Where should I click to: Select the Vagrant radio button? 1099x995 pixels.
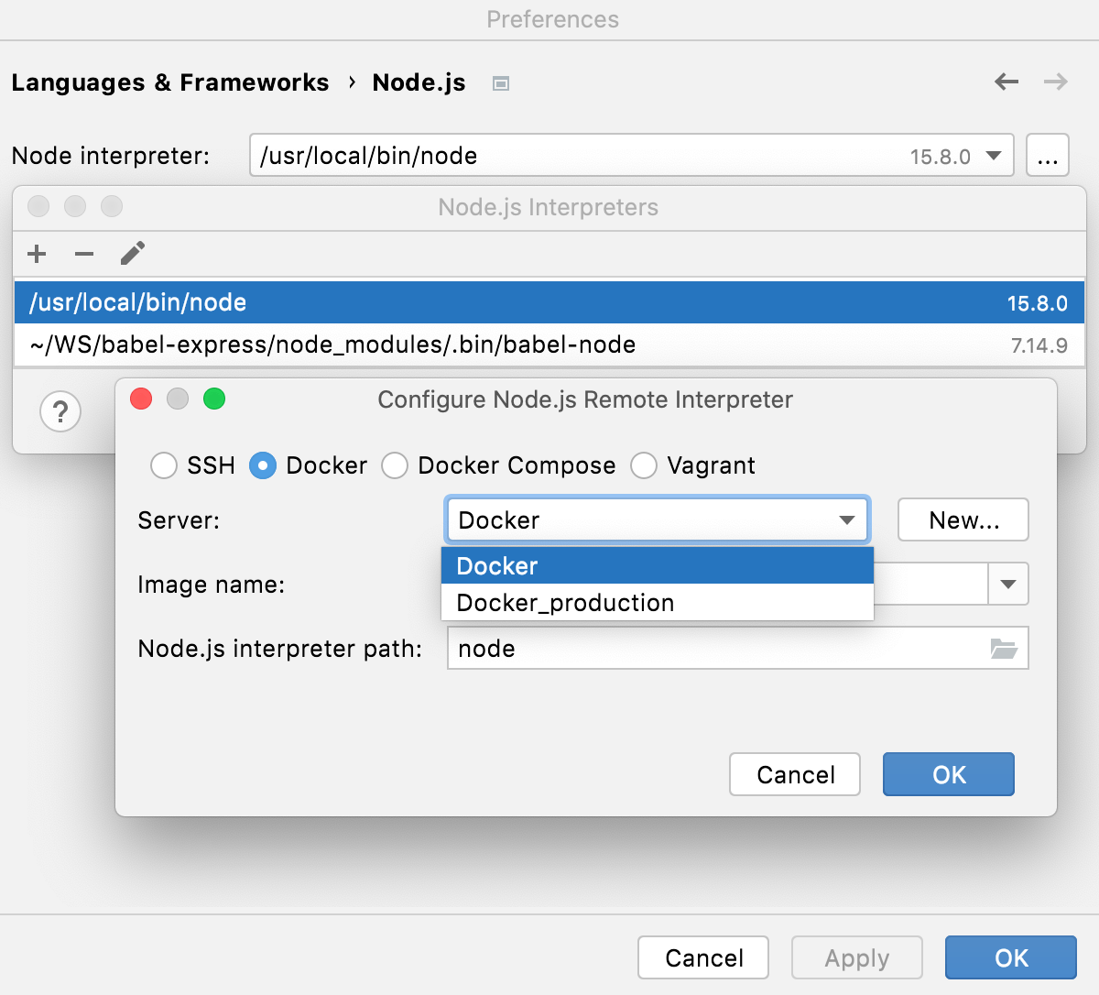[644, 465]
